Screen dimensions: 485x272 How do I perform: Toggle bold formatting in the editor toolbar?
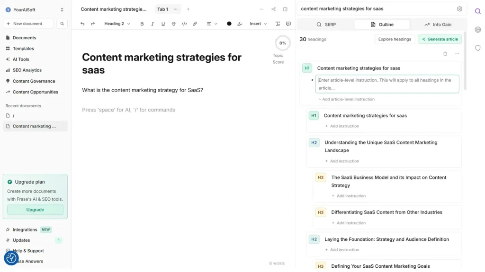point(142,24)
